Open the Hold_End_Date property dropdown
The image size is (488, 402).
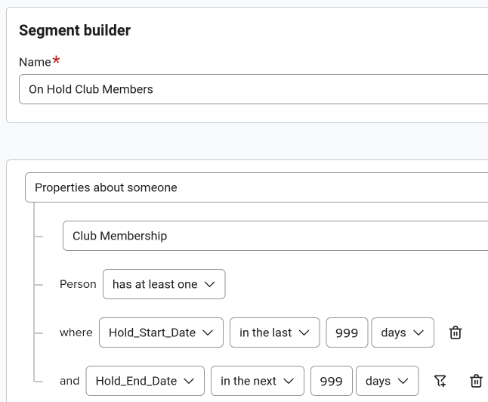pyautogui.click(x=145, y=381)
